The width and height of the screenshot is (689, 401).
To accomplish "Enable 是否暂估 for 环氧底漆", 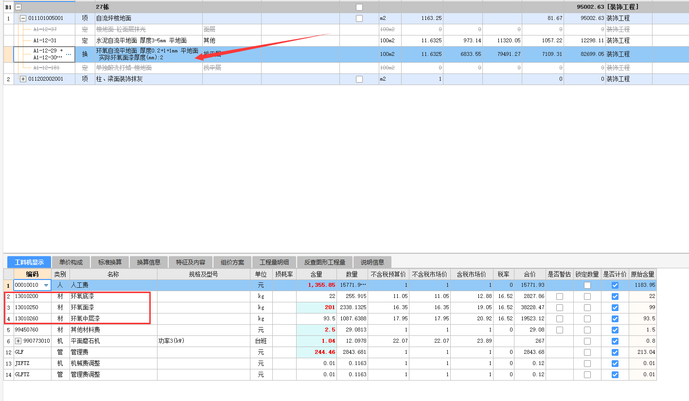I will [560, 296].
